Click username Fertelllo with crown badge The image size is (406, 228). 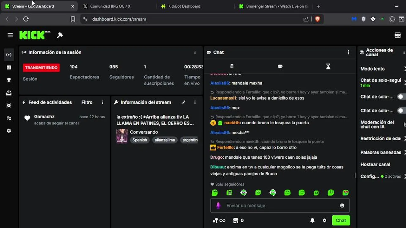point(226,147)
